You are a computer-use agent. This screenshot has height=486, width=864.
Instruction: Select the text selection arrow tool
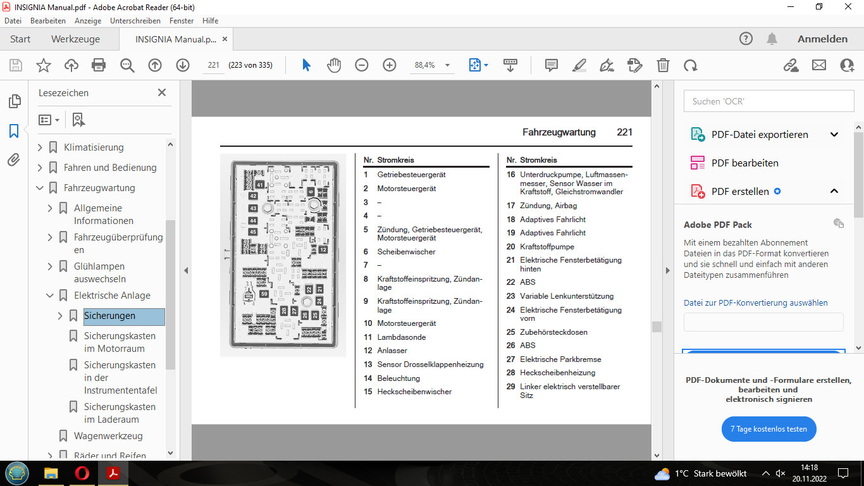coord(305,65)
